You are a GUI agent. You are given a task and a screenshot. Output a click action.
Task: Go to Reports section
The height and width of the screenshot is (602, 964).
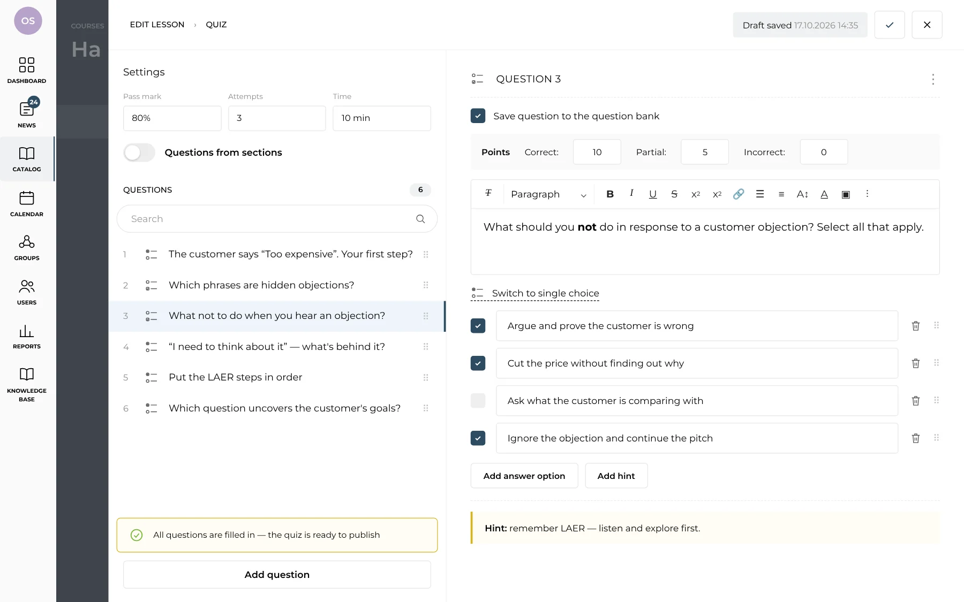coord(27,337)
